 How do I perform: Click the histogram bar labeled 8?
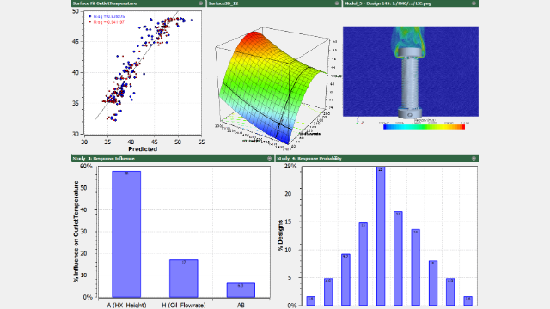[x=433, y=283]
